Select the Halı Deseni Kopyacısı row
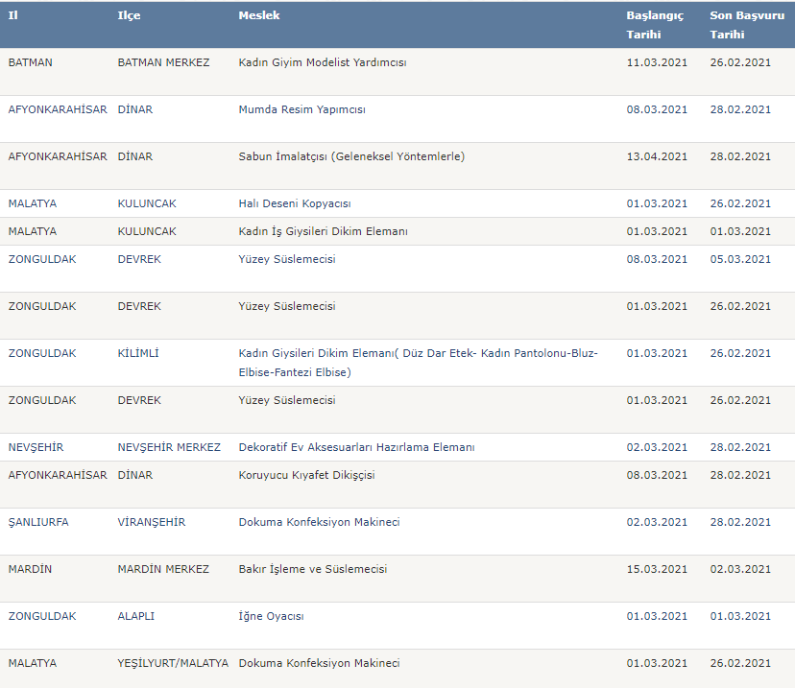 397,203
